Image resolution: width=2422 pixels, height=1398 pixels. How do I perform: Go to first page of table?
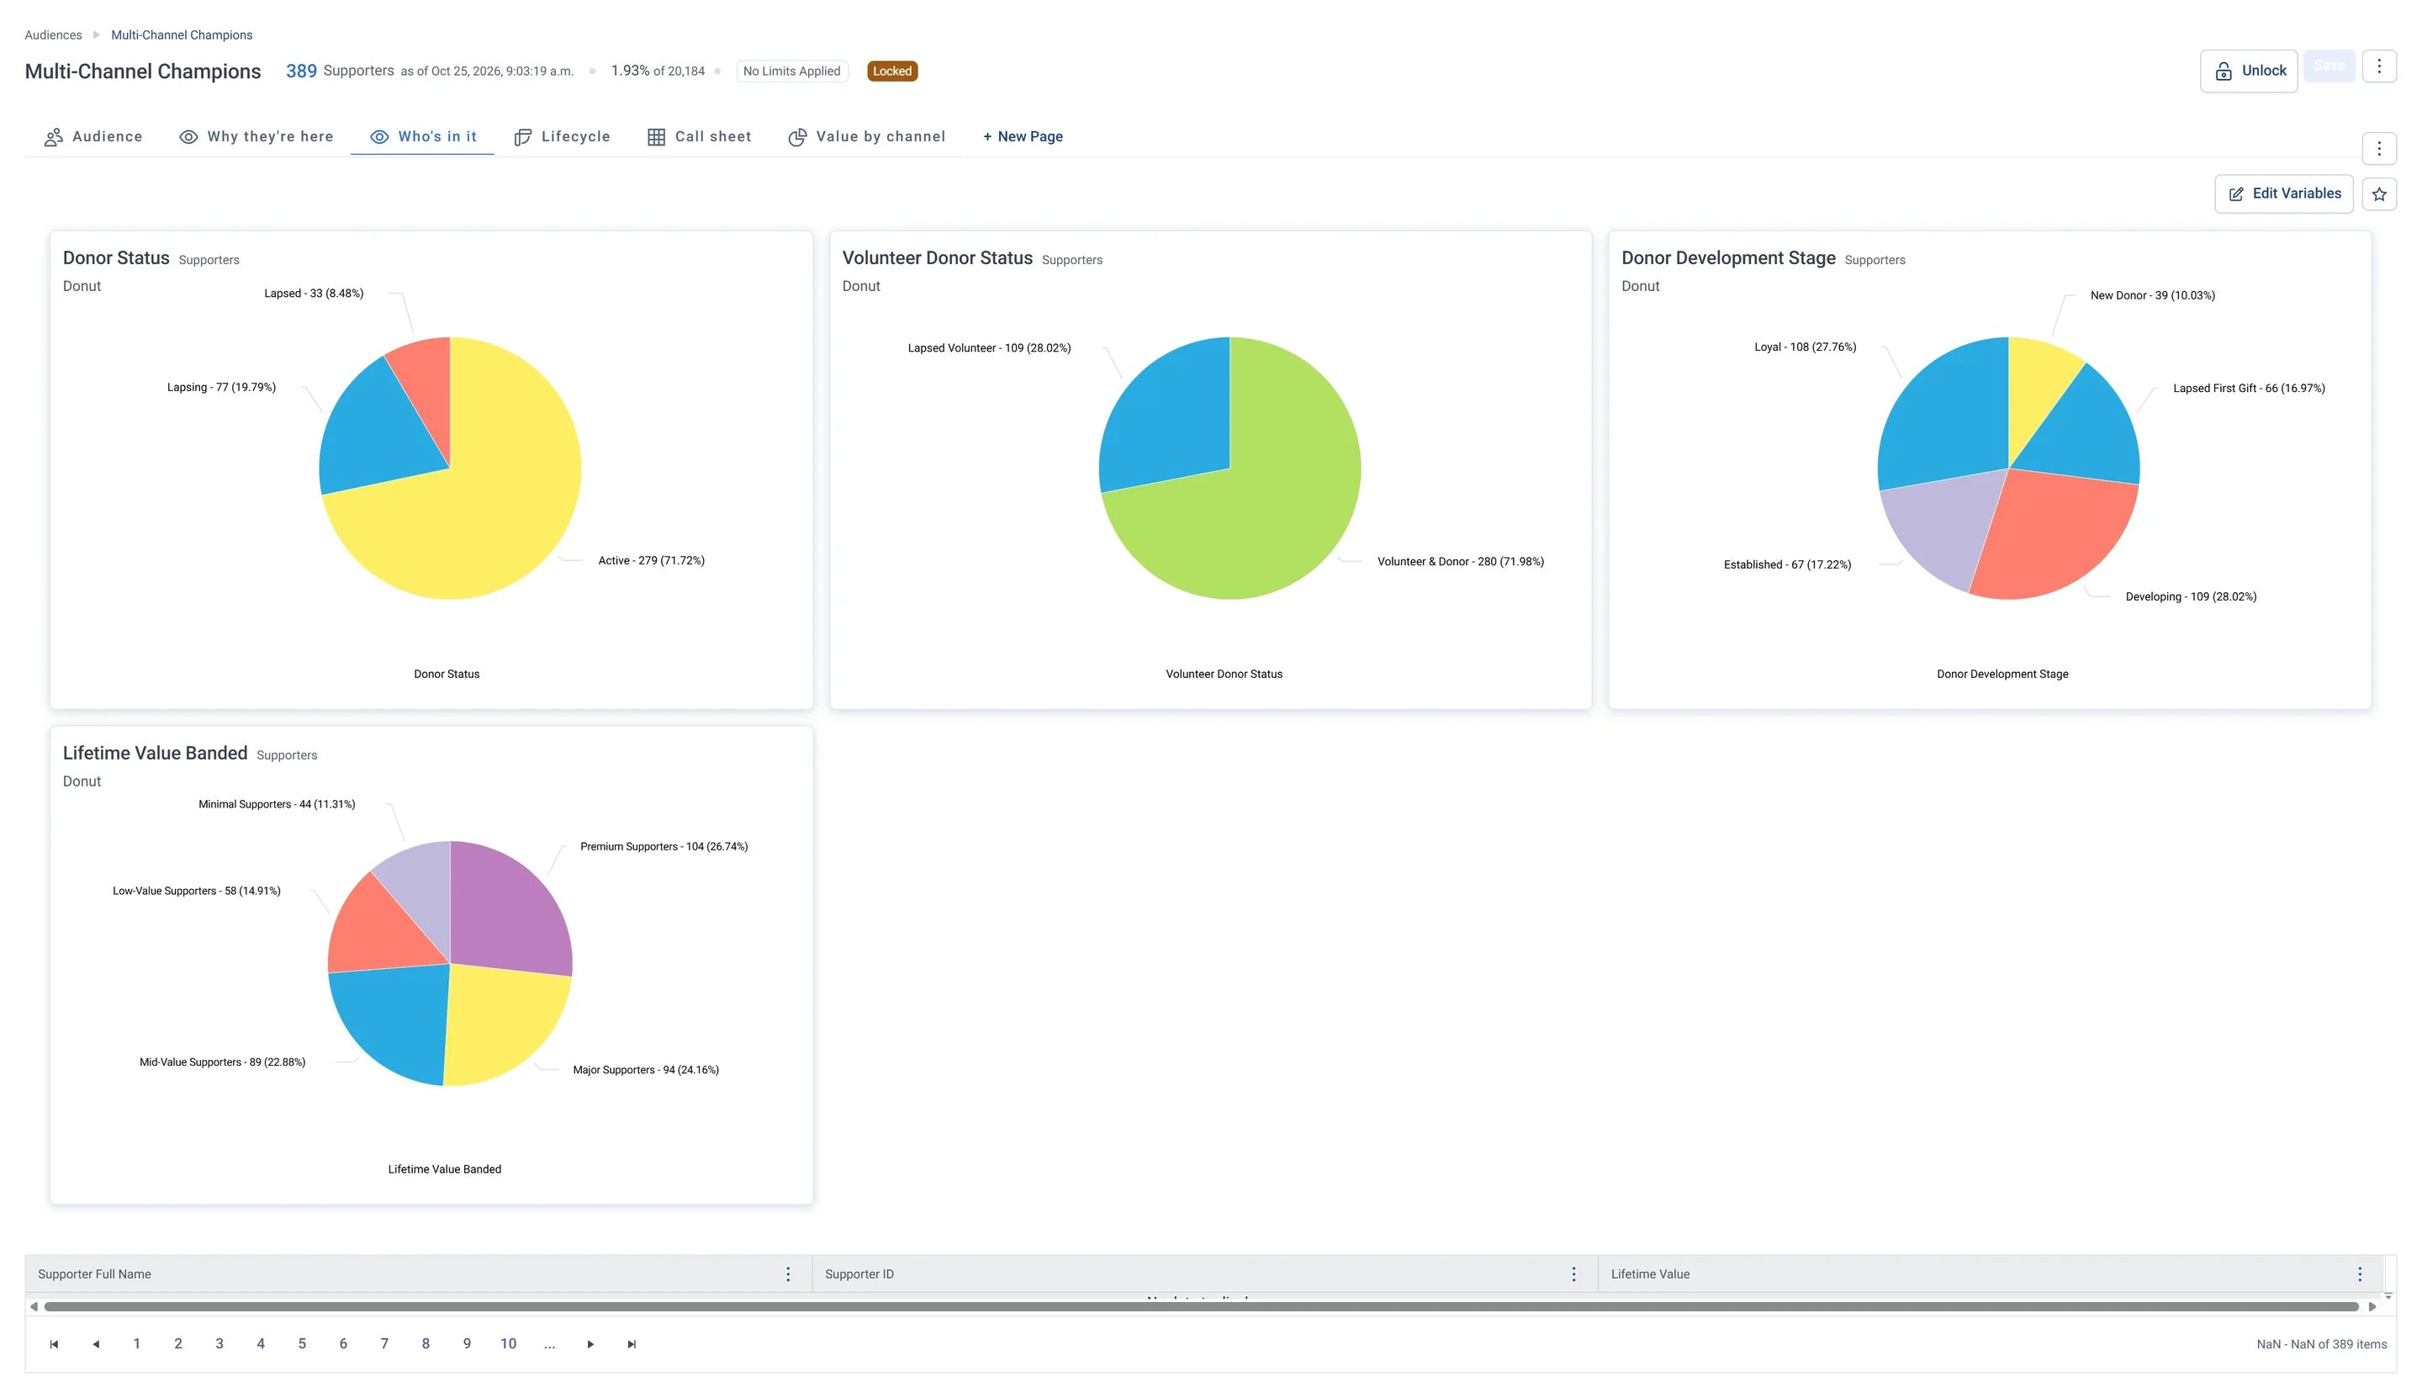pos(54,1343)
